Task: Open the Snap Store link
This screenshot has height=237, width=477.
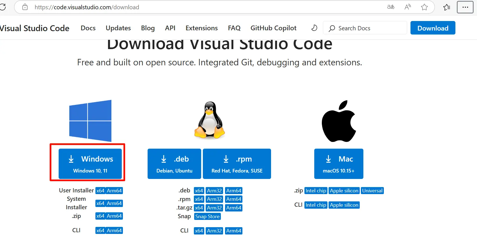Action: (207, 217)
